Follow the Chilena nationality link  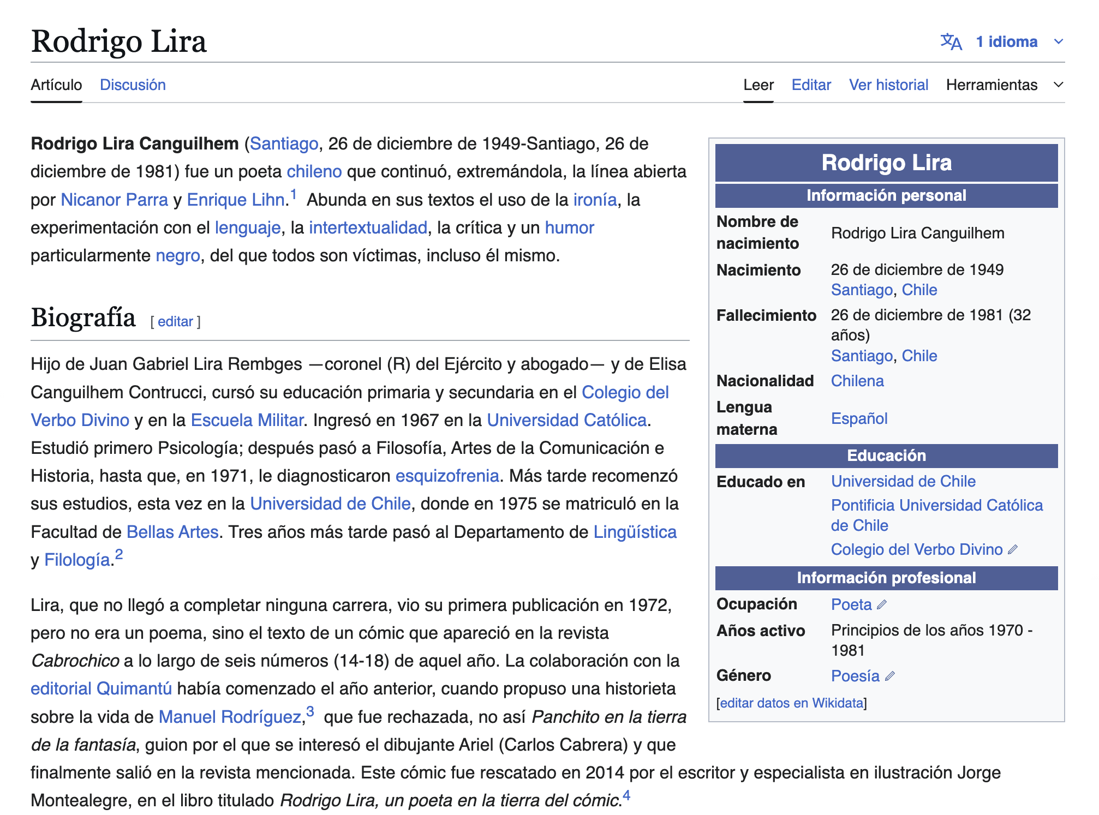point(857,381)
